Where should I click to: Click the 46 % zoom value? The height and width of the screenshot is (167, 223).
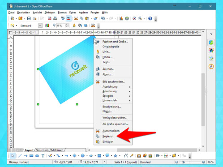[210, 162]
